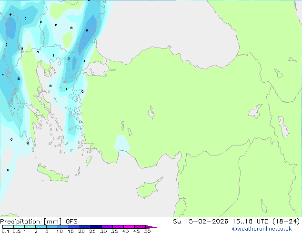Click the 'Su 15-02-2026' forecast date text
The width and height of the screenshot is (302, 233).
pyautogui.click(x=201, y=222)
